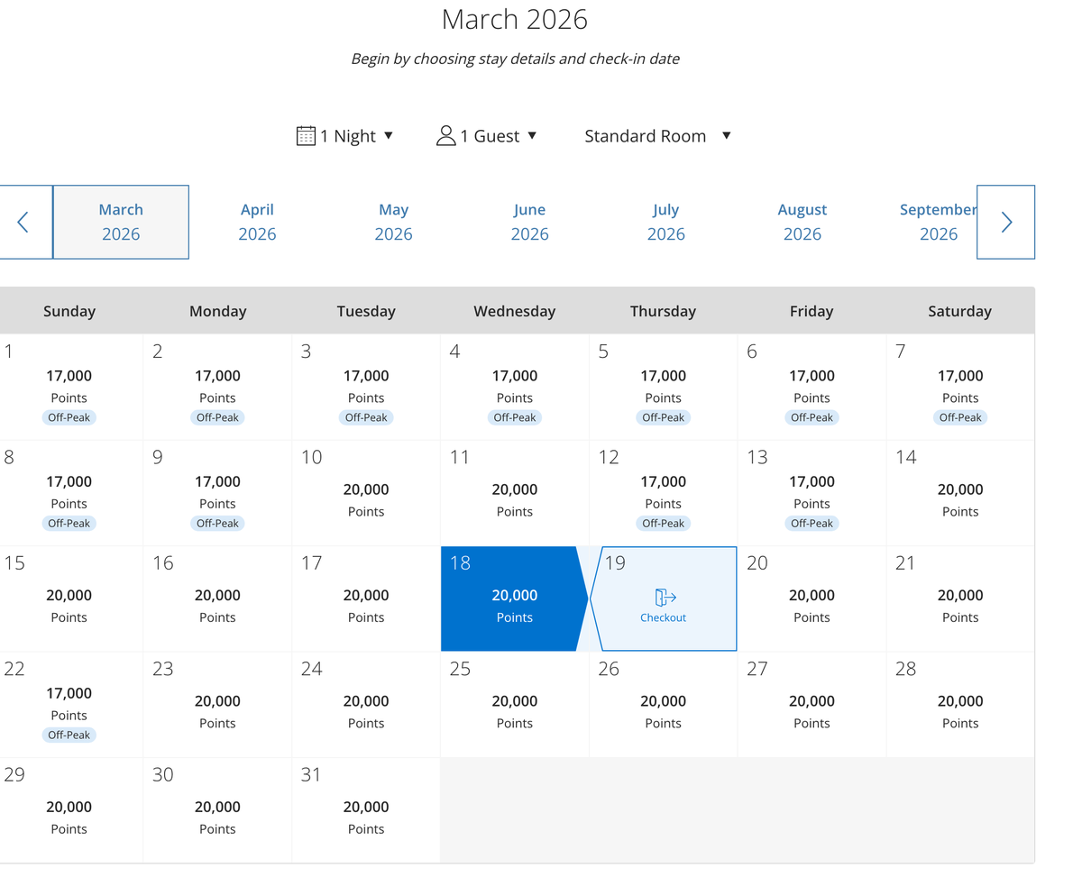
Task: Click the checkout door icon on the 19th
Action: click(x=664, y=598)
